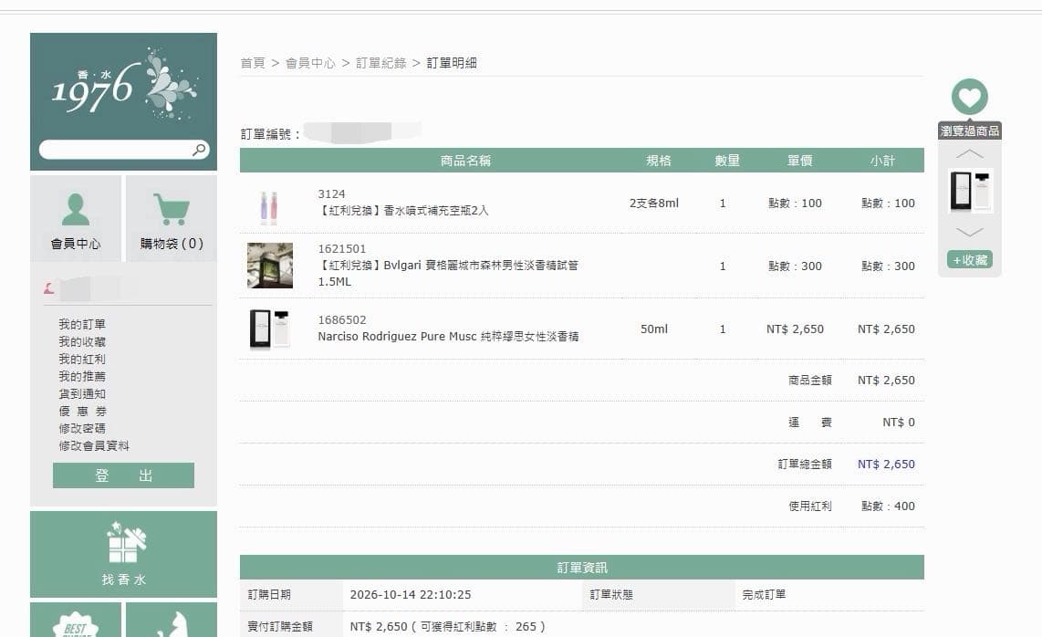Click Narciso Rodriguez Pure Musc product name

tap(448, 337)
